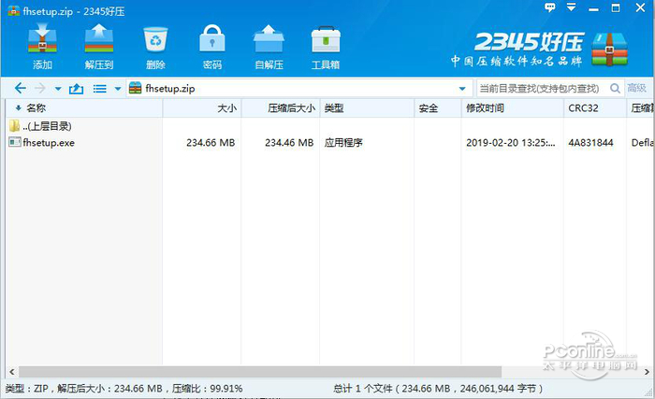655x399 pixels.
Task: Sort by CRC32 column header
Action: [594, 108]
